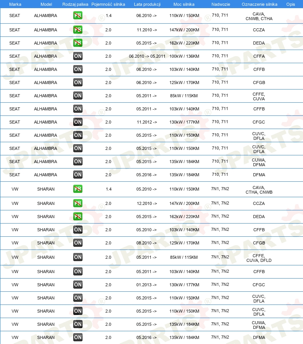Select engine codes 'CFFE, CUVA, DFLD'
The width and height of the screenshot is (303, 344).
(x=259, y=258)
